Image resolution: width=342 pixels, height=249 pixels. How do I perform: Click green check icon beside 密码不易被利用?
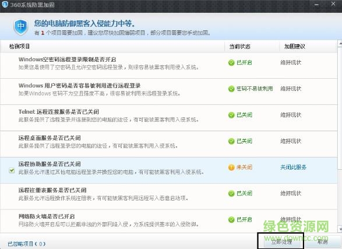tap(231, 89)
